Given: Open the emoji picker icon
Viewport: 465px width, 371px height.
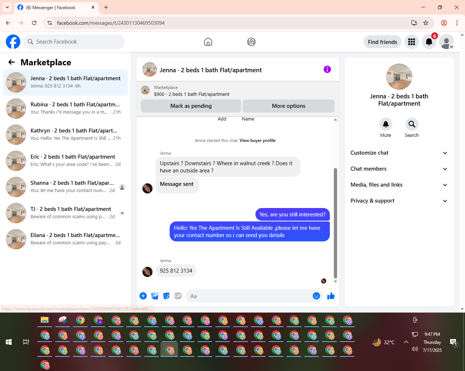Looking at the screenshot, I should coord(316,296).
